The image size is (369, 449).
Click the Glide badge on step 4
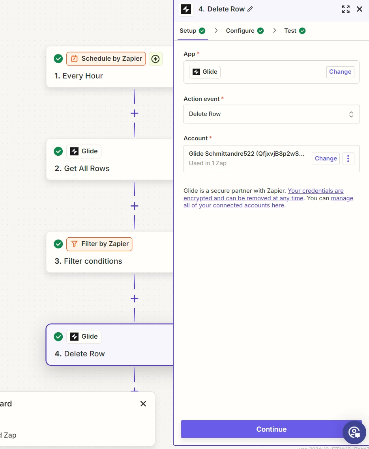(x=84, y=337)
